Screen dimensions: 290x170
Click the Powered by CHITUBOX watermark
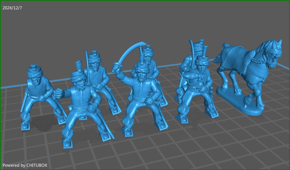pyautogui.click(x=25, y=165)
